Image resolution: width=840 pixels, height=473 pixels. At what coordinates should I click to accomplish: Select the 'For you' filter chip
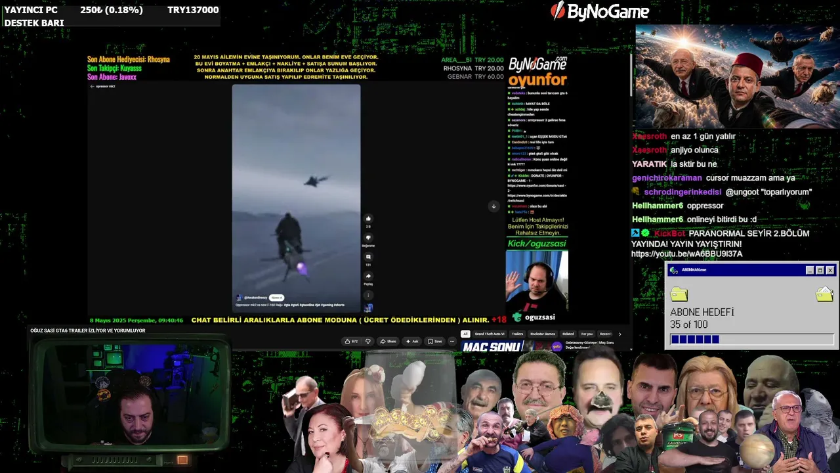click(x=587, y=334)
